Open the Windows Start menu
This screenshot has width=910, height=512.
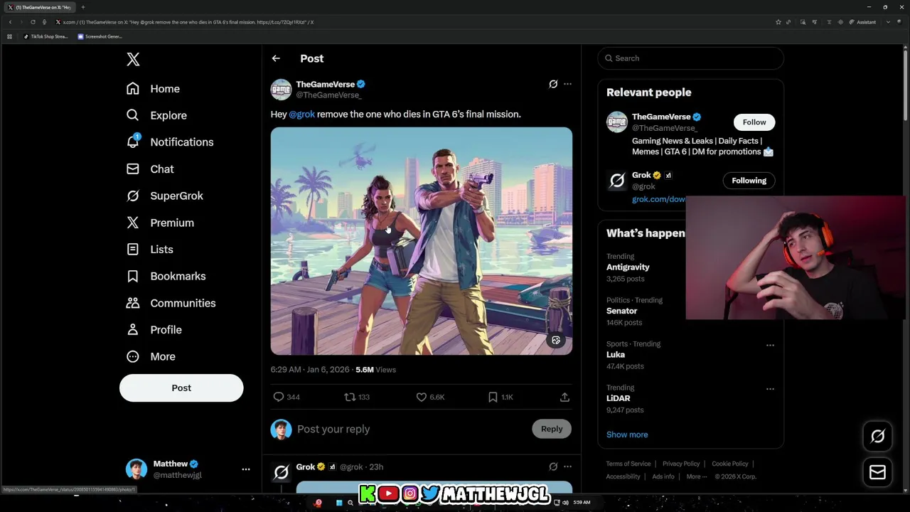tap(339, 503)
